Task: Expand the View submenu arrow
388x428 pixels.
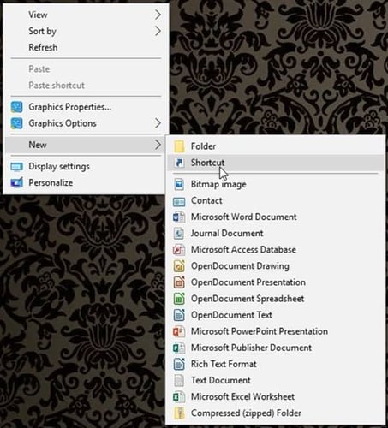Action: coord(158,15)
